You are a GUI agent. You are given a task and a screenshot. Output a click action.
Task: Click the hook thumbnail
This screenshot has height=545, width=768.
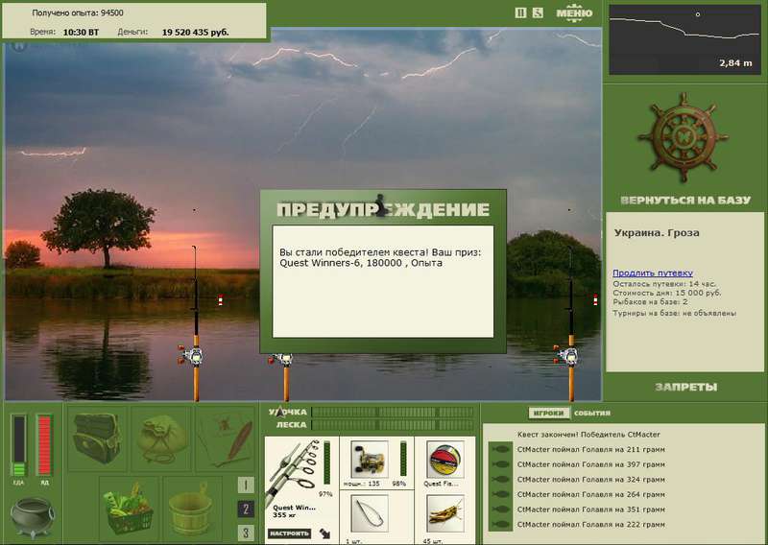[370, 513]
